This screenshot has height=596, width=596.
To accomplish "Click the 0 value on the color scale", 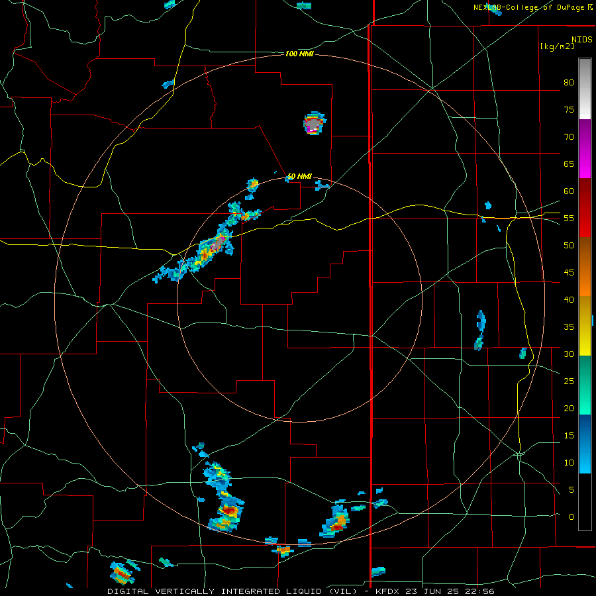I will (571, 517).
